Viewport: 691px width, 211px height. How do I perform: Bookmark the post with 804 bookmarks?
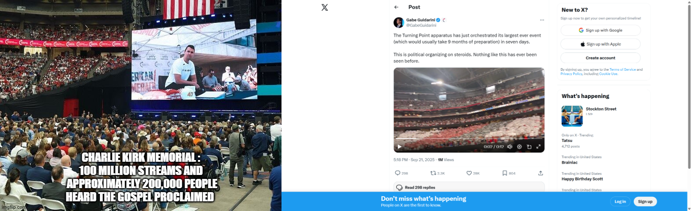[x=505, y=173]
